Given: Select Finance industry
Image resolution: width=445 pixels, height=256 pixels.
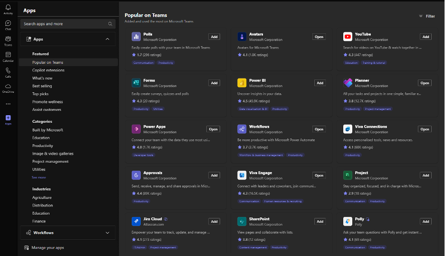Looking at the screenshot, I should point(39,221).
